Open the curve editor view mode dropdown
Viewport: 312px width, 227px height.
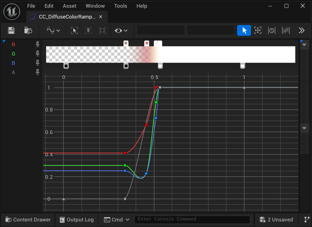click(x=53, y=31)
